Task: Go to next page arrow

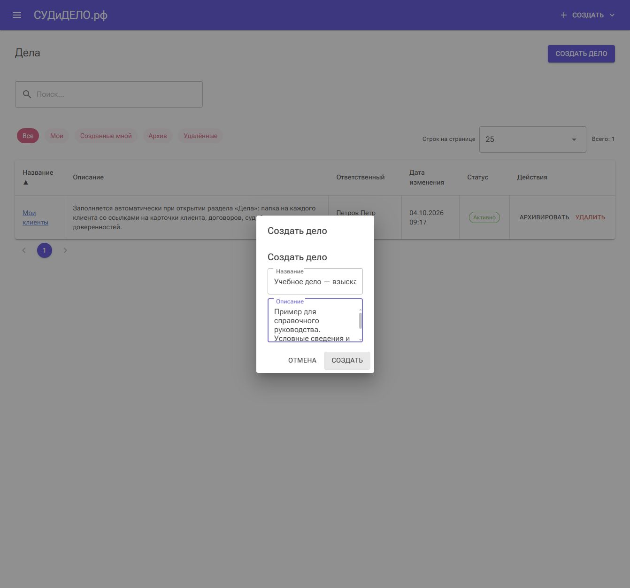Action: pos(65,250)
